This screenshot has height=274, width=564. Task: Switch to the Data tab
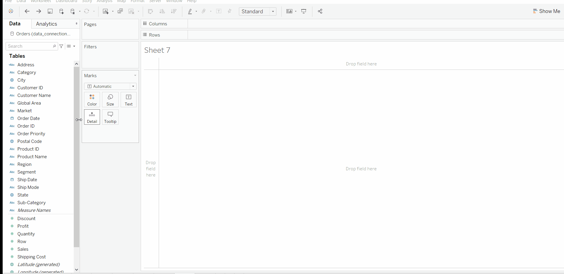point(15,24)
